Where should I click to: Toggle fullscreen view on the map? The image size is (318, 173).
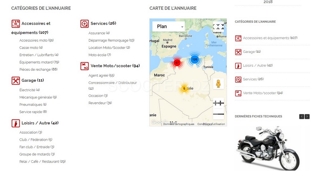pos(218,27)
